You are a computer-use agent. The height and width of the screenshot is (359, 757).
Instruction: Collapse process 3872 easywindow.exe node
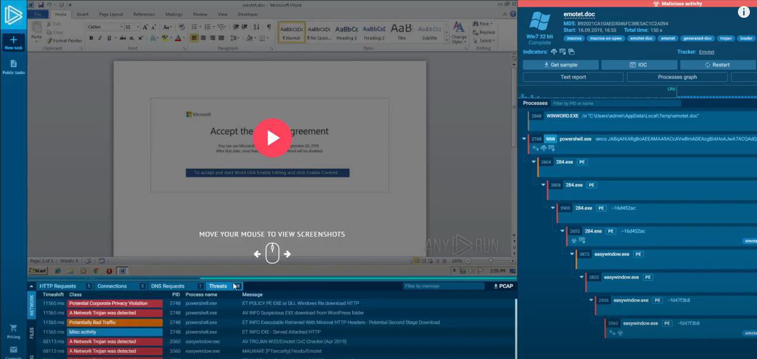point(571,255)
